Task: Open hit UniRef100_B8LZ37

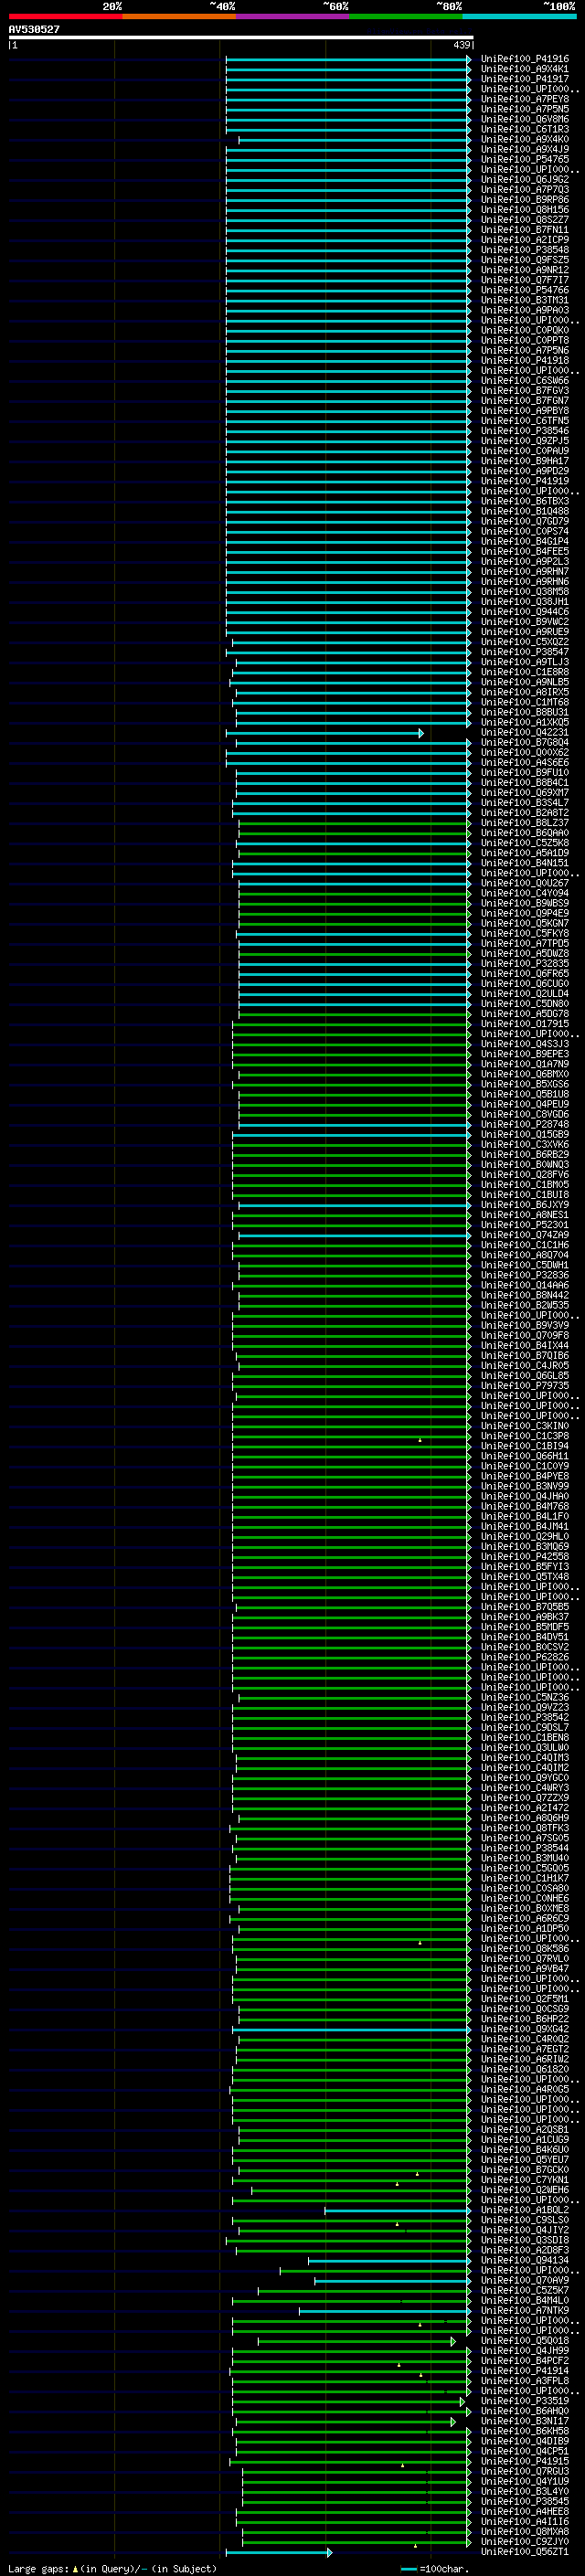Action: [x=524, y=823]
